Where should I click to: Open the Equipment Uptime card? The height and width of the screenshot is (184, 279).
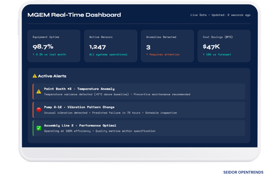tap(54, 46)
